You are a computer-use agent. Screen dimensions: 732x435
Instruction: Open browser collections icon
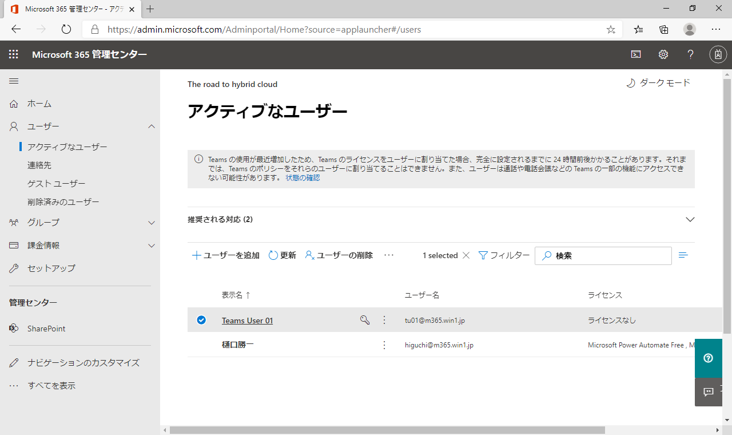coord(664,29)
